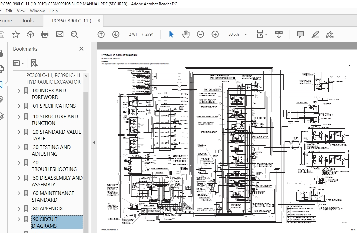Viewport: 357px width, 233px height.
Task: Open the 01 SPECIFICATIONS bookmark
Action: pyautogui.click(x=54, y=106)
